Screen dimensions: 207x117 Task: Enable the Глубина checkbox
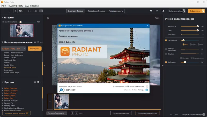pyautogui.click(x=166, y=54)
